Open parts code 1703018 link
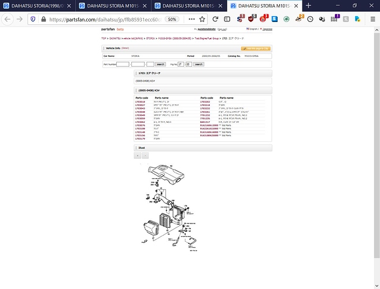Image resolution: width=380 pixels, height=289 pixels. click(x=140, y=102)
